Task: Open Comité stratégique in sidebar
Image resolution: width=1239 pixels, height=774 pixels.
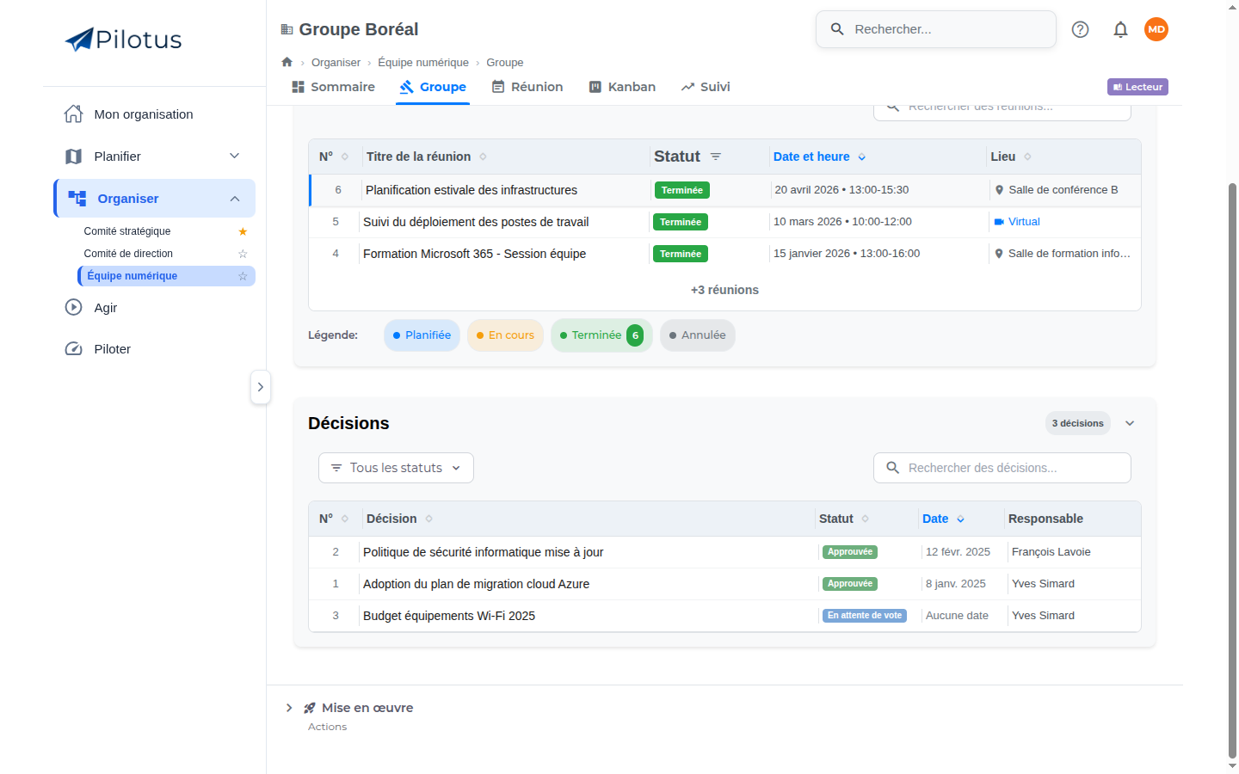Action: (x=127, y=231)
